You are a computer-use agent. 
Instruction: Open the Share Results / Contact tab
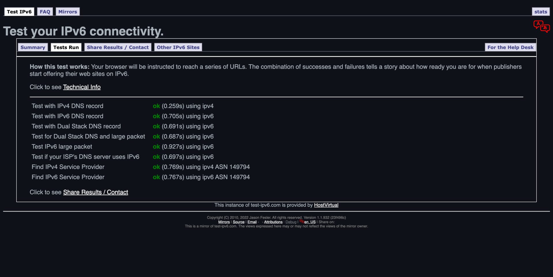118,47
